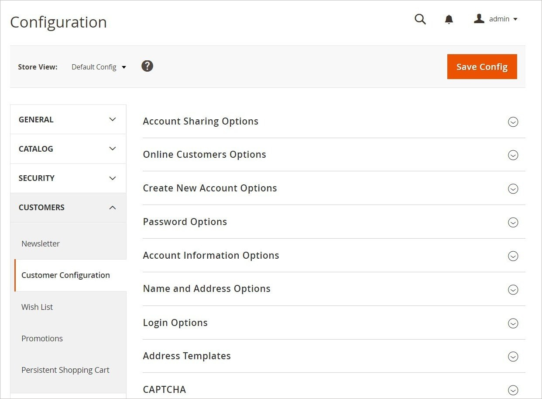Click the Password Options heading
The width and height of the screenshot is (542, 399).
185,222
